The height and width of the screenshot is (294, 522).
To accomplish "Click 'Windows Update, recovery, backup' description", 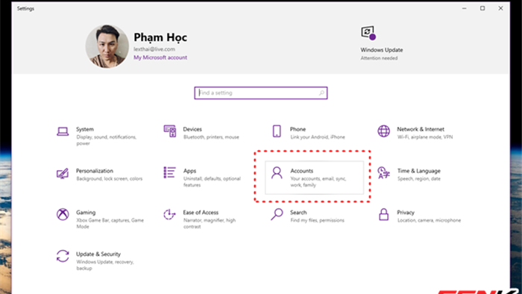I will tap(105, 265).
